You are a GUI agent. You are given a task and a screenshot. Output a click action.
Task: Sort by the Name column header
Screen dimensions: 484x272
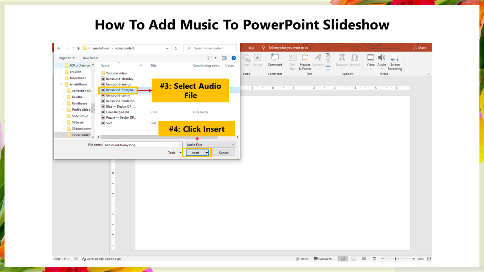(x=105, y=65)
